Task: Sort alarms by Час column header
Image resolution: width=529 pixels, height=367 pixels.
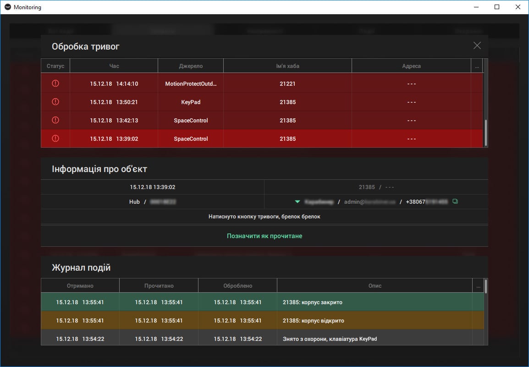Action: [114, 66]
